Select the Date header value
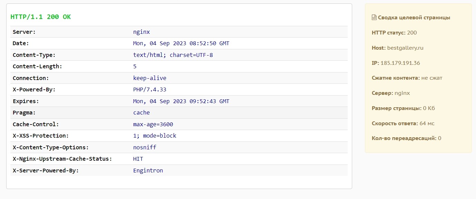Viewport: 476px width, 199px height. coord(181,43)
